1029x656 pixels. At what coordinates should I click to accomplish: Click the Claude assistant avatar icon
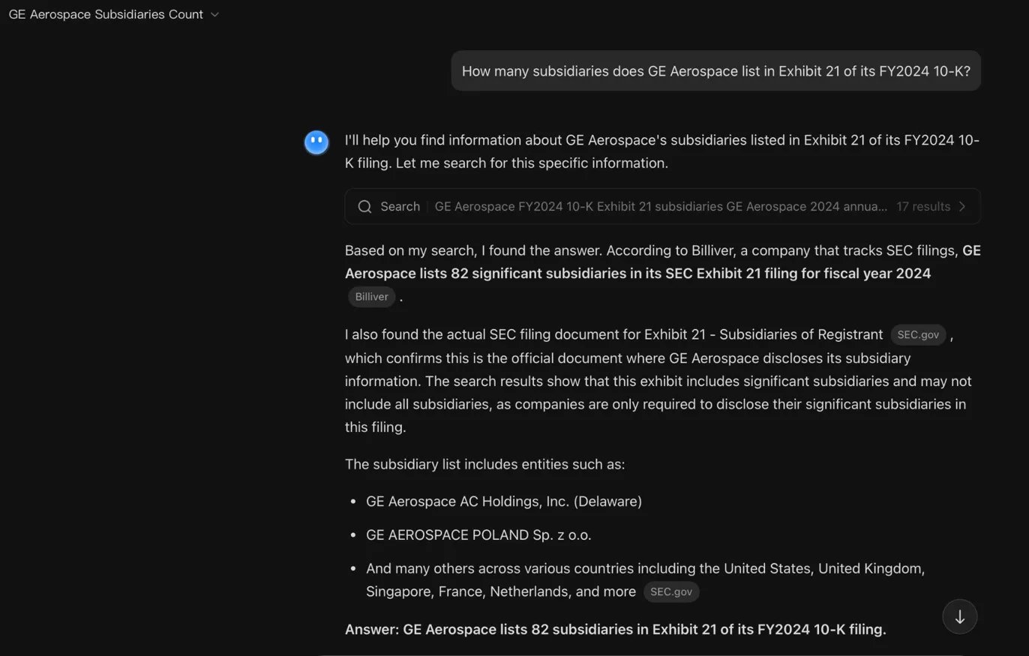point(316,142)
